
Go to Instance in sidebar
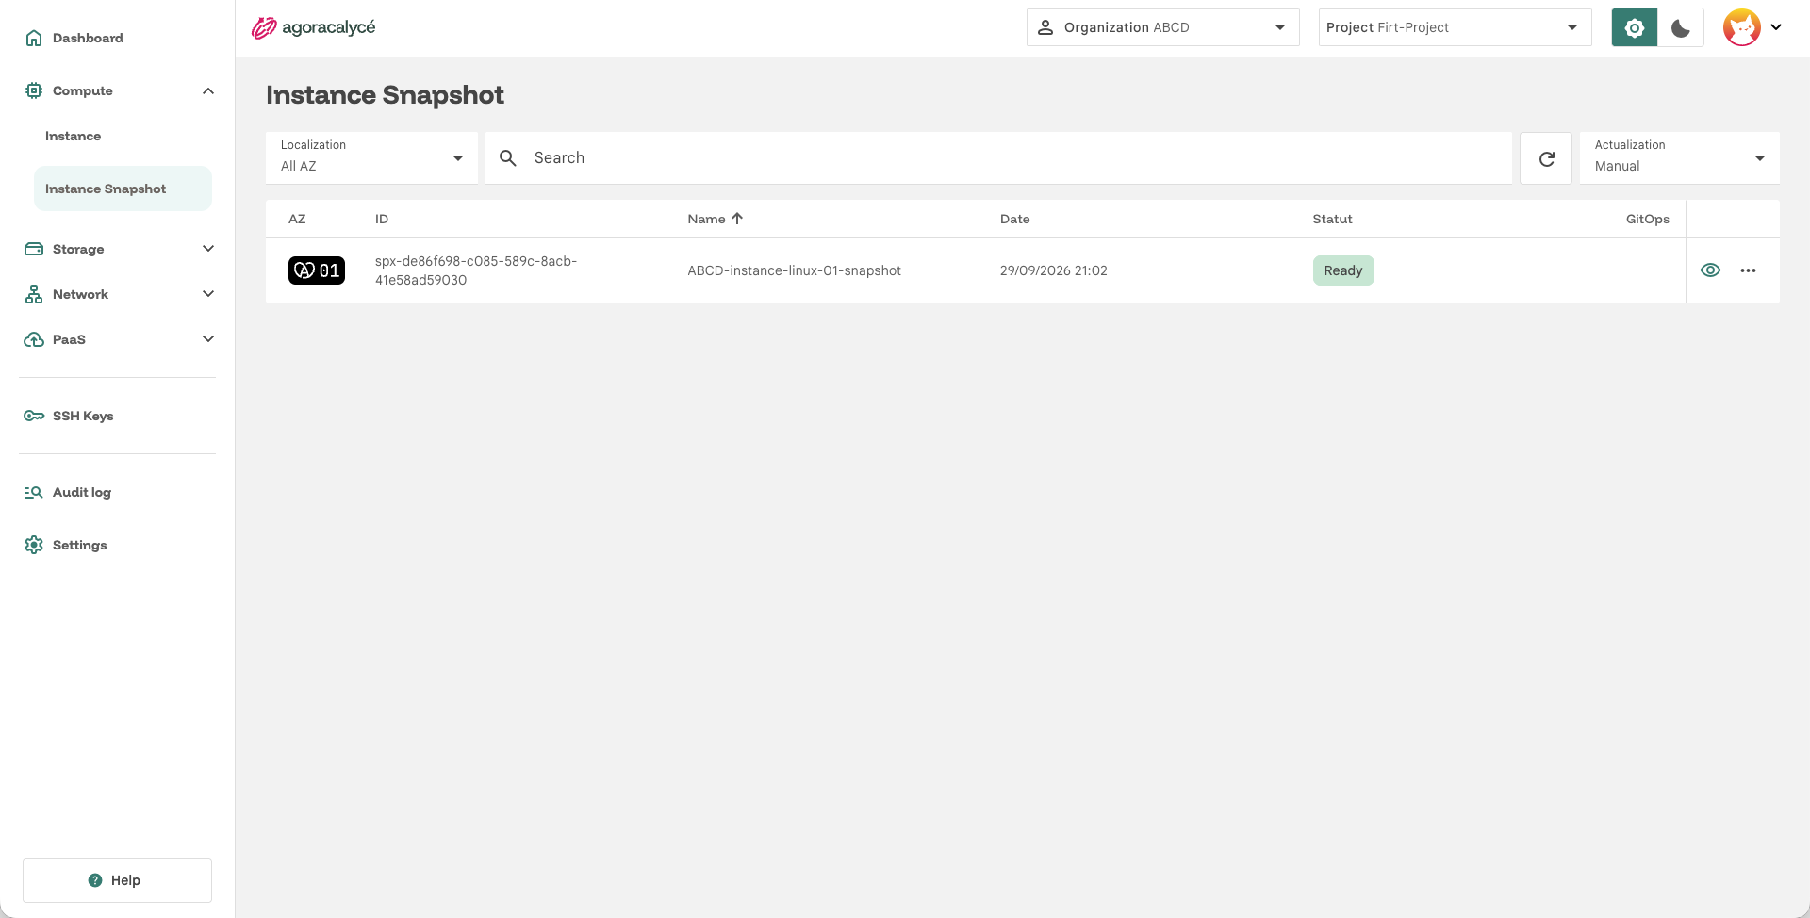tap(73, 136)
